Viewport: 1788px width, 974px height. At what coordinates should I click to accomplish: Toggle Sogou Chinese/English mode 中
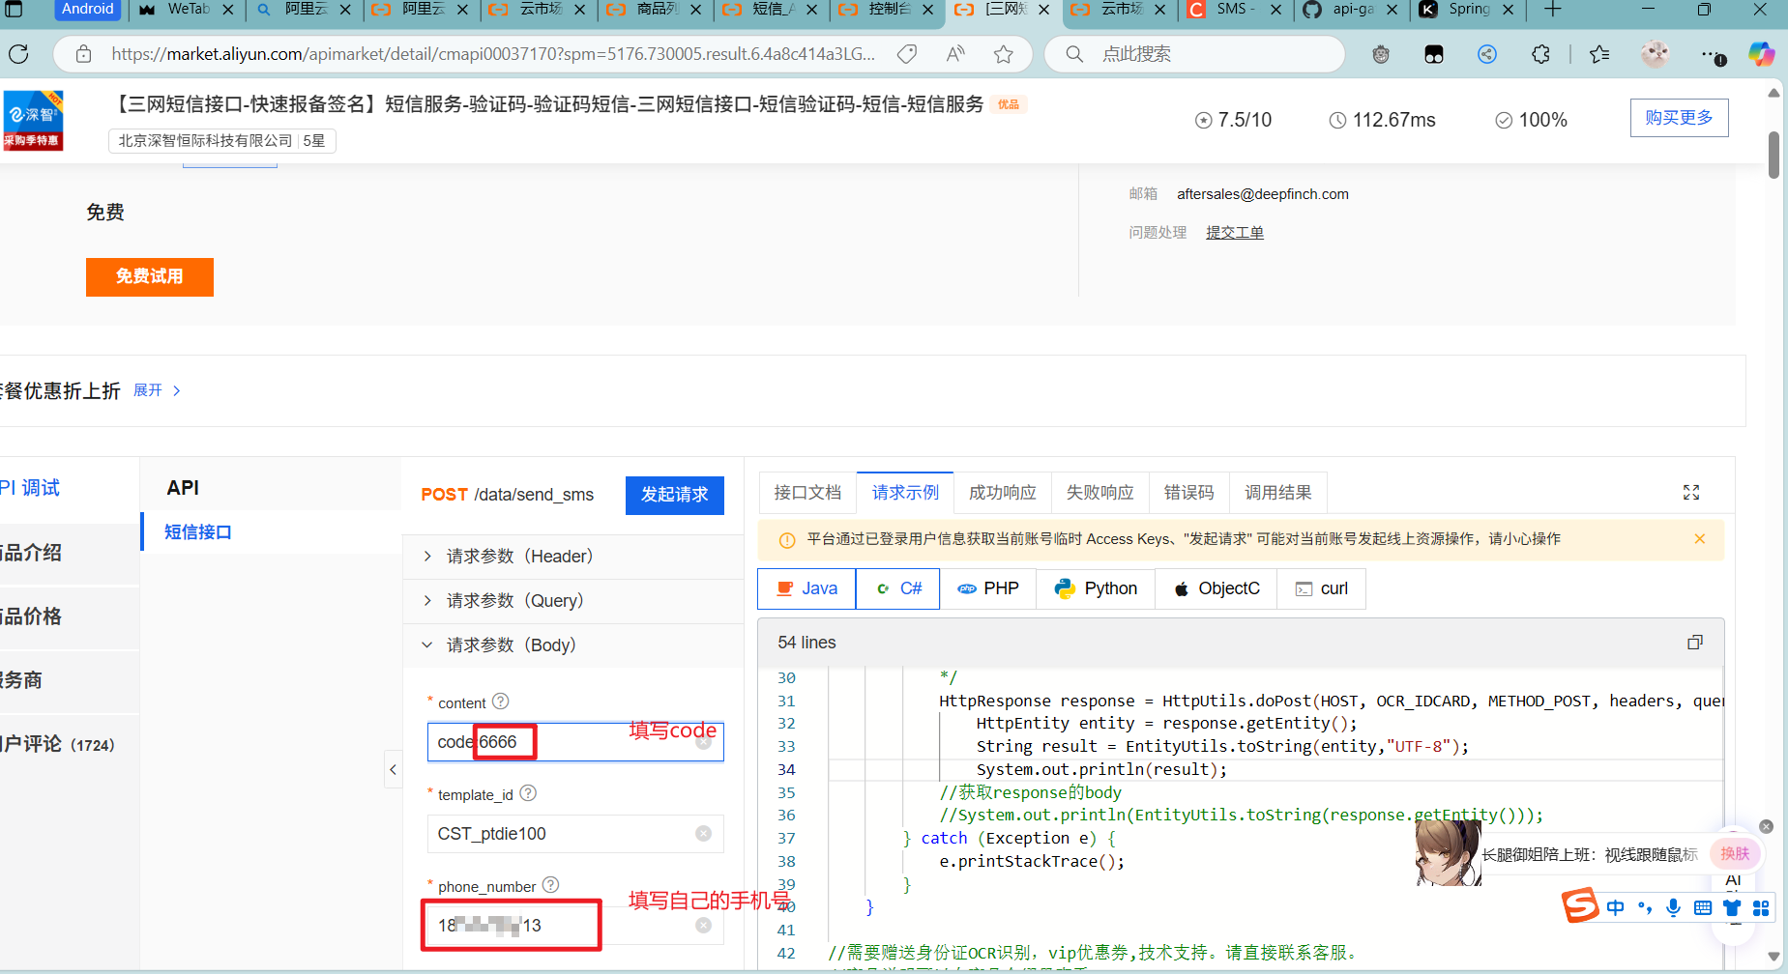1615,907
